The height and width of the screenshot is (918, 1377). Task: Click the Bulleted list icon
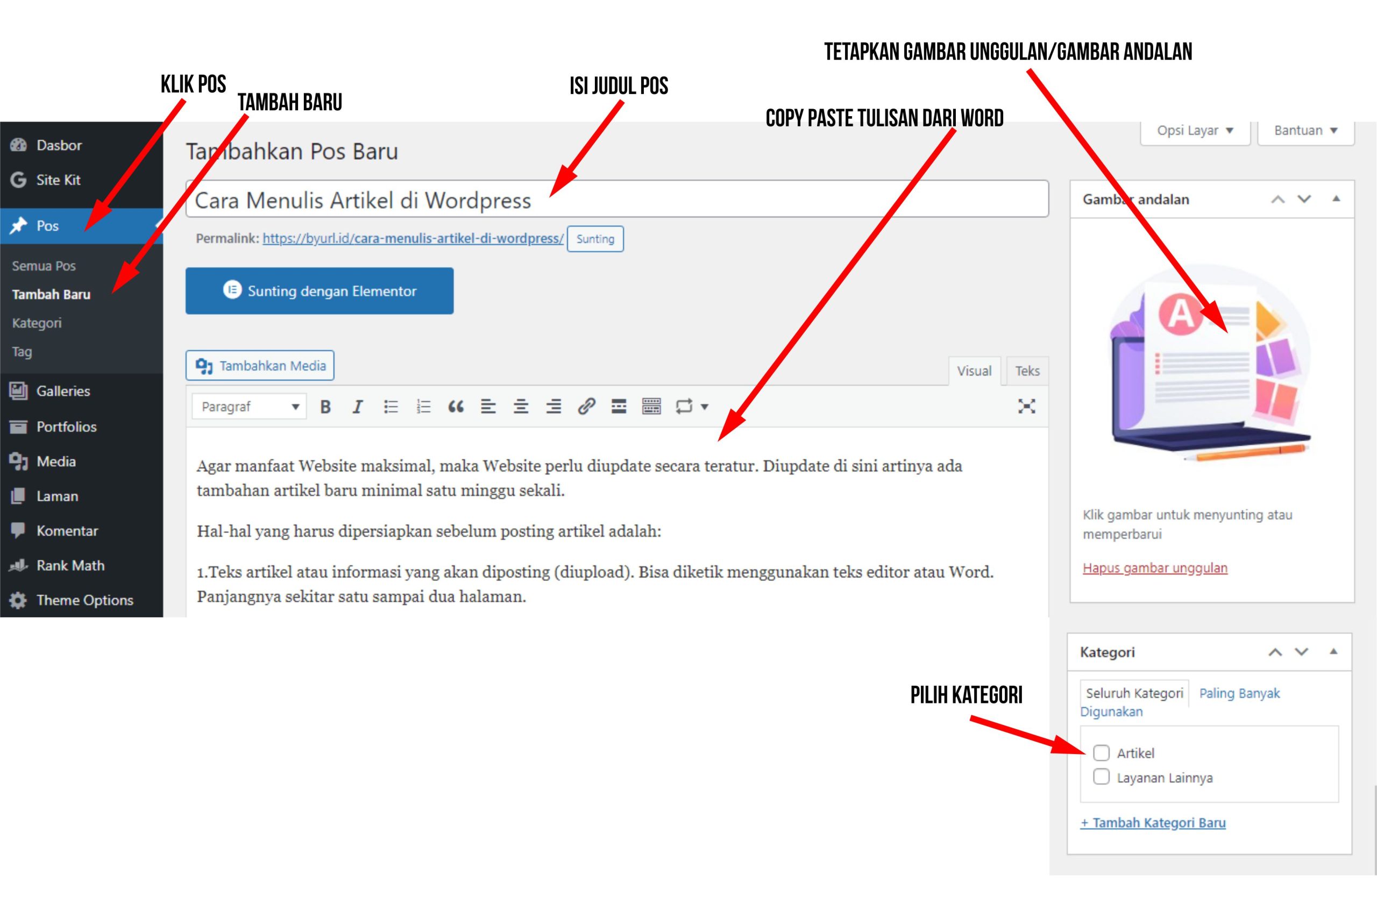coord(389,408)
